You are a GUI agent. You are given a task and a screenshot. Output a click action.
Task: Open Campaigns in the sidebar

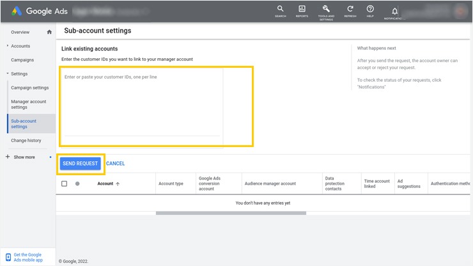pos(22,60)
